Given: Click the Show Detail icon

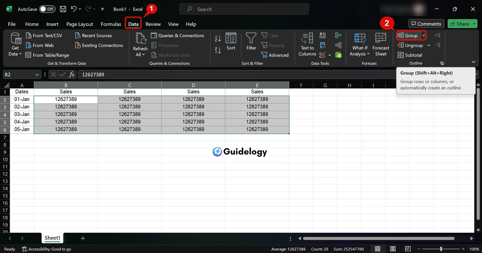Looking at the screenshot, I should pos(438,35).
